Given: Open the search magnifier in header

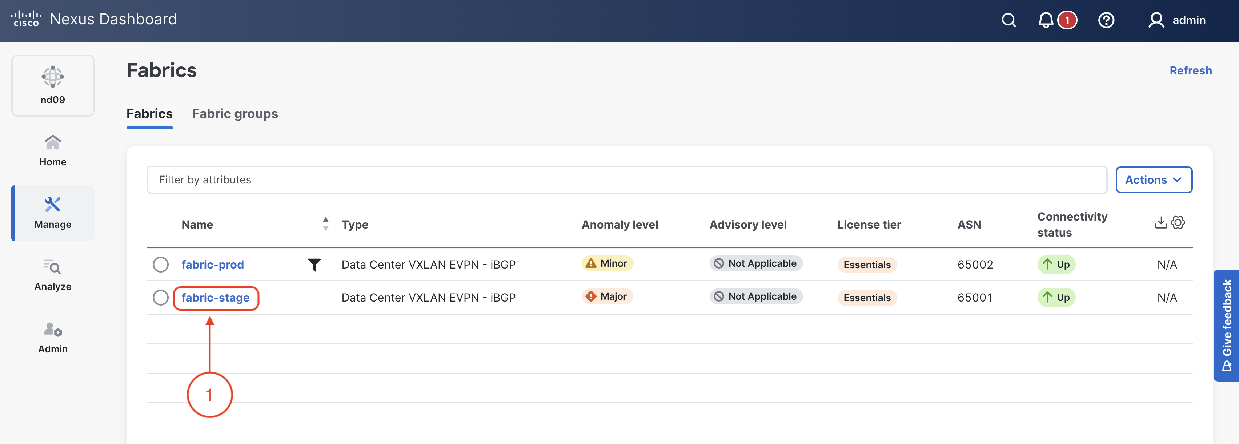Looking at the screenshot, I should point(1008,20).
